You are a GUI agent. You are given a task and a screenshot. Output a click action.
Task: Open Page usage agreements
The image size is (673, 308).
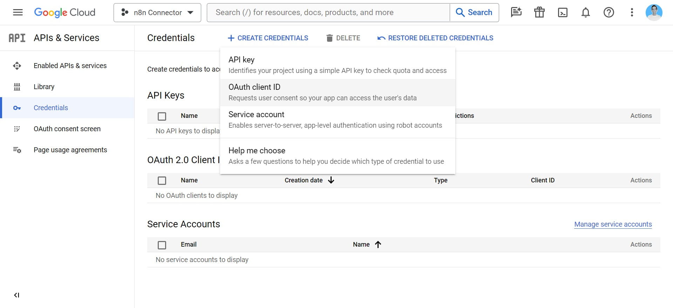click(67, 150)
